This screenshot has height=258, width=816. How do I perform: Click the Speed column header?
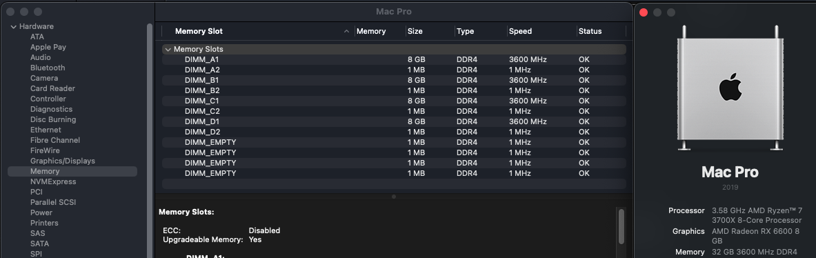click(x=520, y=31)
